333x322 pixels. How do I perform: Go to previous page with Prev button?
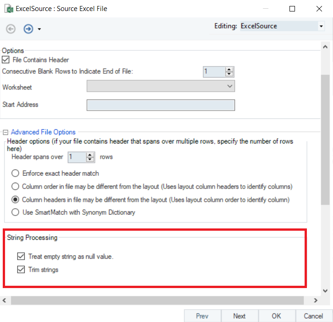pos(202,316)
